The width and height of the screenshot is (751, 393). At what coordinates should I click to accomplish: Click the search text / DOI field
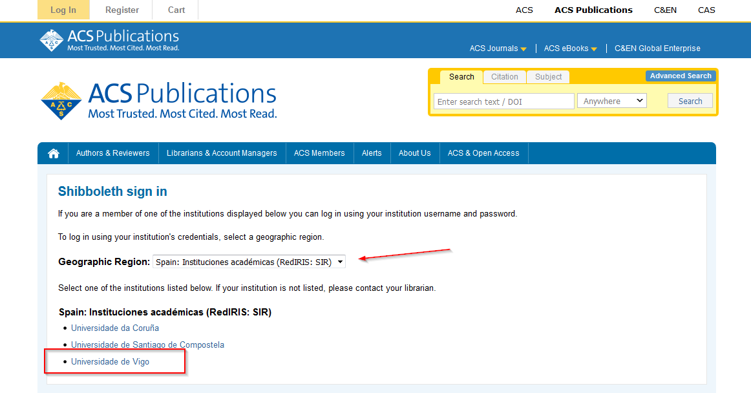(x=504, y=101)
